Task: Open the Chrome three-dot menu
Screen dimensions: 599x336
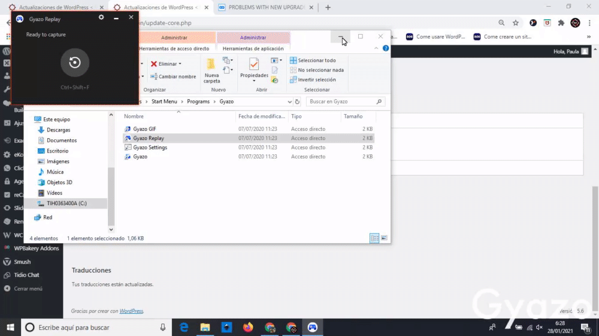Action: click(x=590, y=23)
